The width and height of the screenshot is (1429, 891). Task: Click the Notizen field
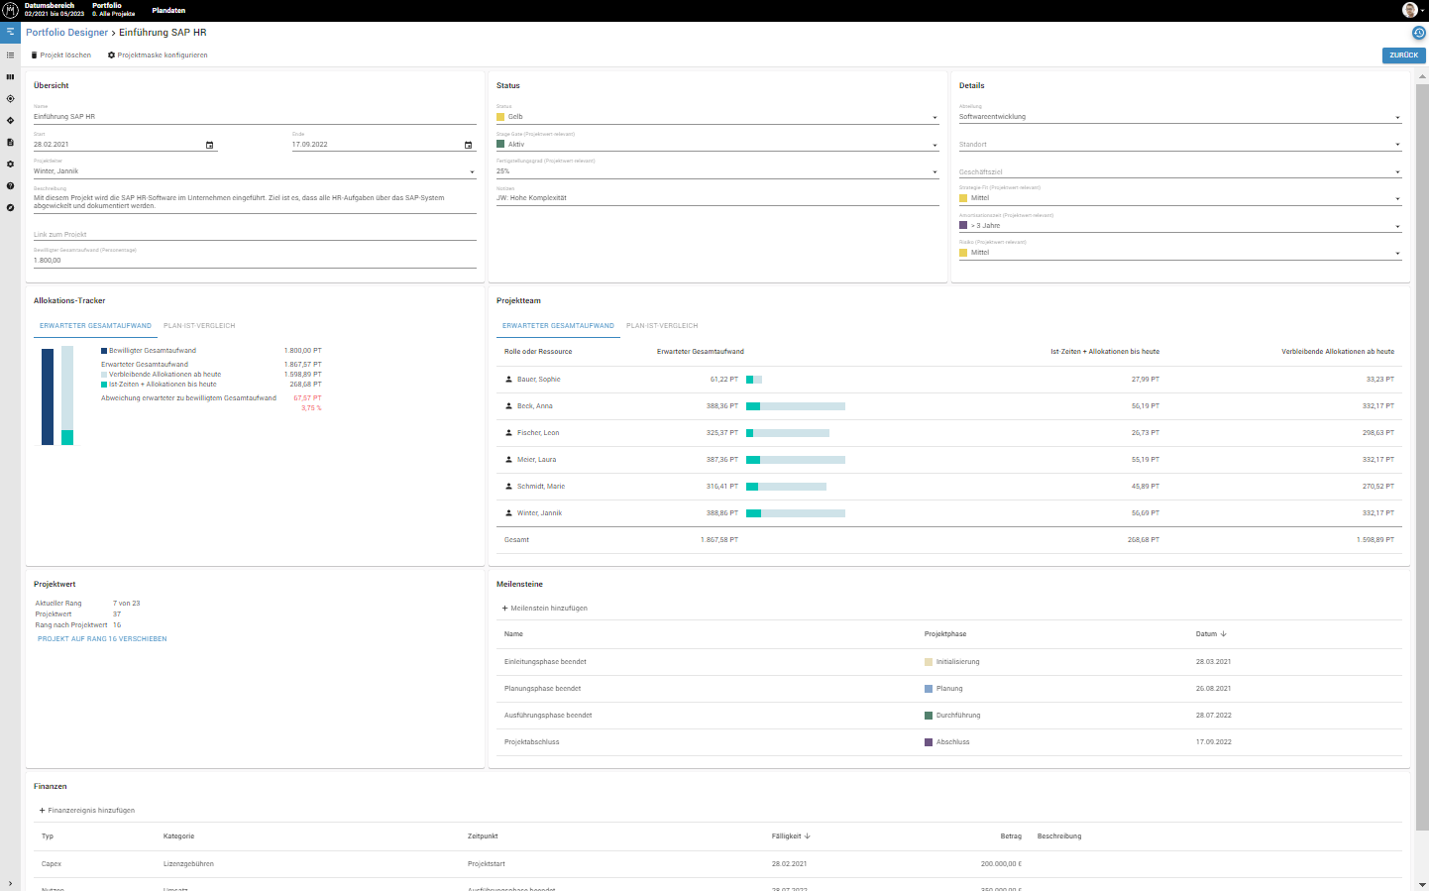point(717,198)
